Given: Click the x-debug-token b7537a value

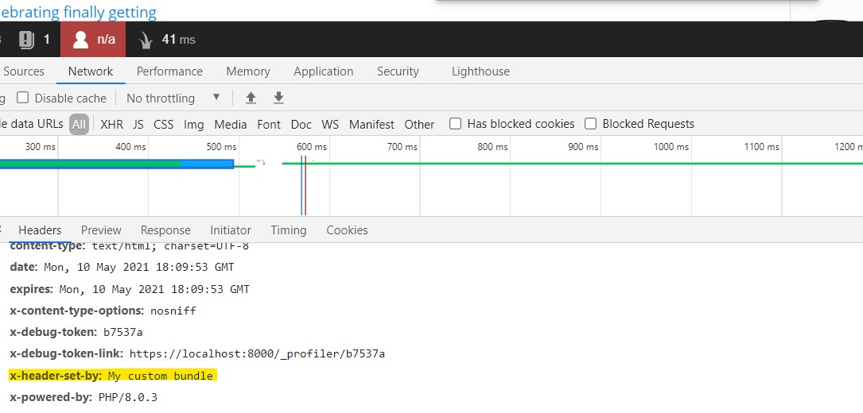Looking at the screenshot, I should [123, 332].
